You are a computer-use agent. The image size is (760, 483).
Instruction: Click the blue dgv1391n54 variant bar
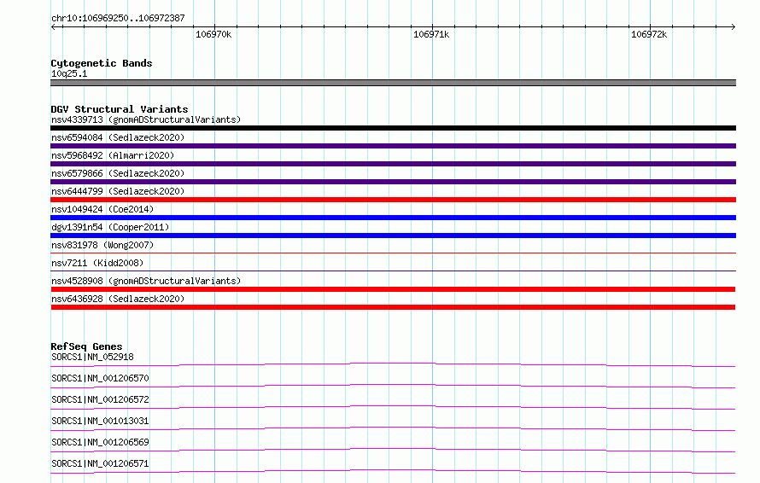click(393, 236)
